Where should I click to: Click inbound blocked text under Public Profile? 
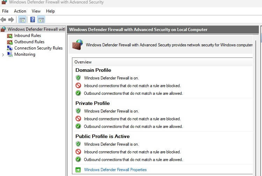point(132,152)
